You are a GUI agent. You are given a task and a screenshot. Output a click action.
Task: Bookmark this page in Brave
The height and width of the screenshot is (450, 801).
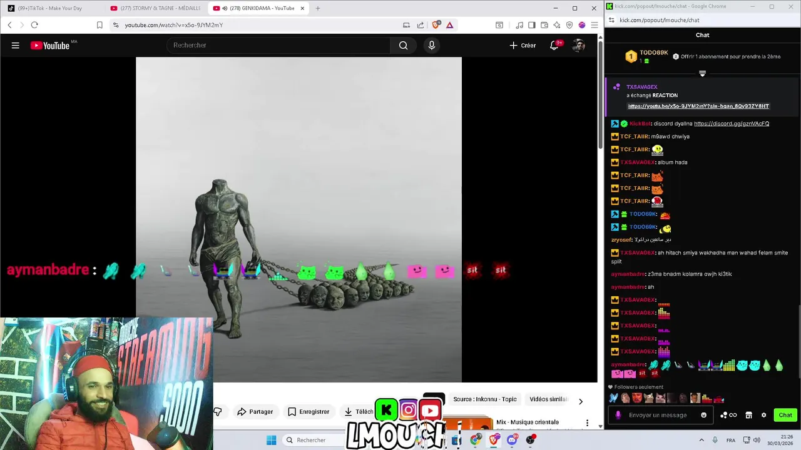[99, 25]
